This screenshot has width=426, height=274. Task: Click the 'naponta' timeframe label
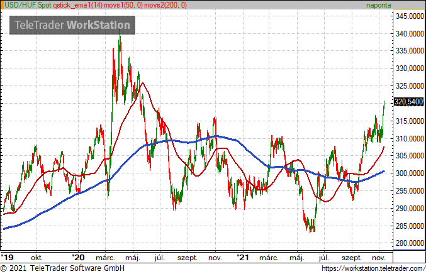pos(378,5)
